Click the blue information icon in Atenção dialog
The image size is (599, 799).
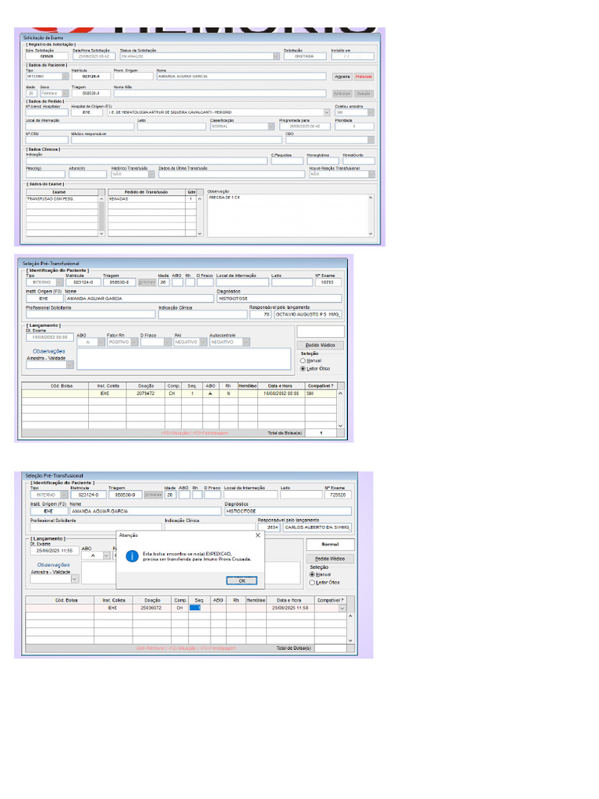click(132, 556)
